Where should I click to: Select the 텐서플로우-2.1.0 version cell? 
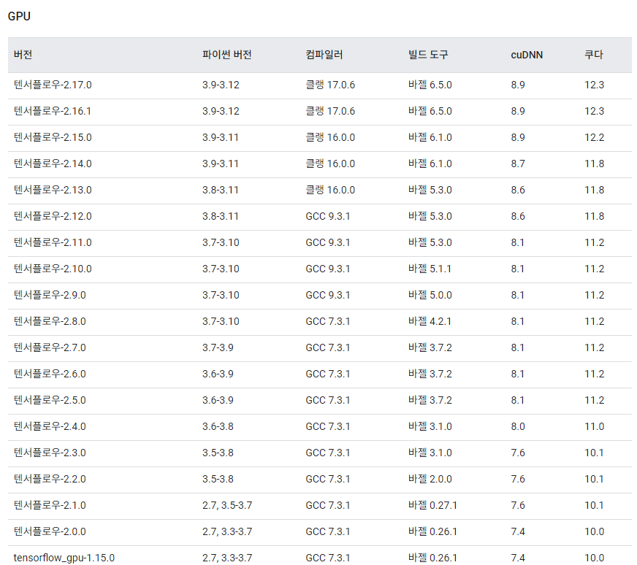tap(50, 505)
